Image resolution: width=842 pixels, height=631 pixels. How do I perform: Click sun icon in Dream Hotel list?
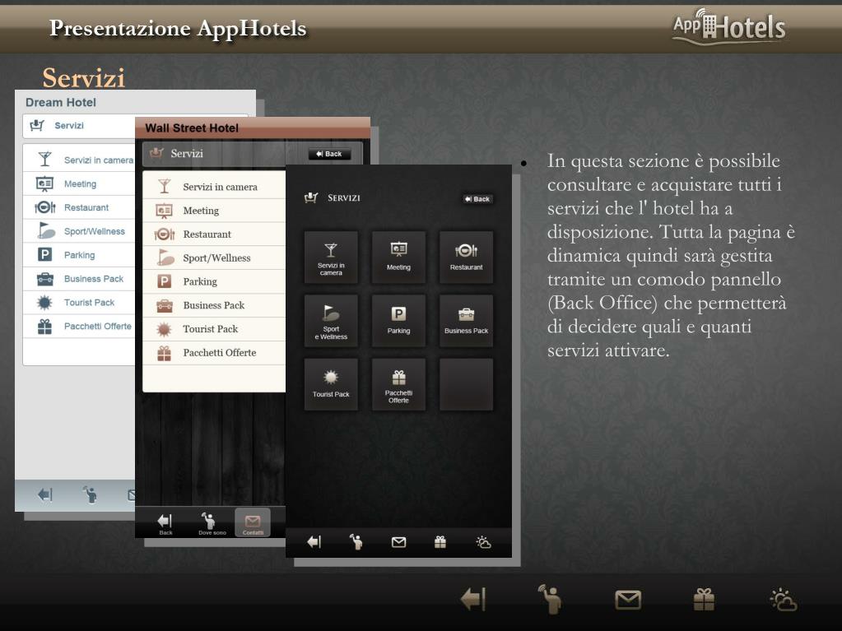[44, 302]
